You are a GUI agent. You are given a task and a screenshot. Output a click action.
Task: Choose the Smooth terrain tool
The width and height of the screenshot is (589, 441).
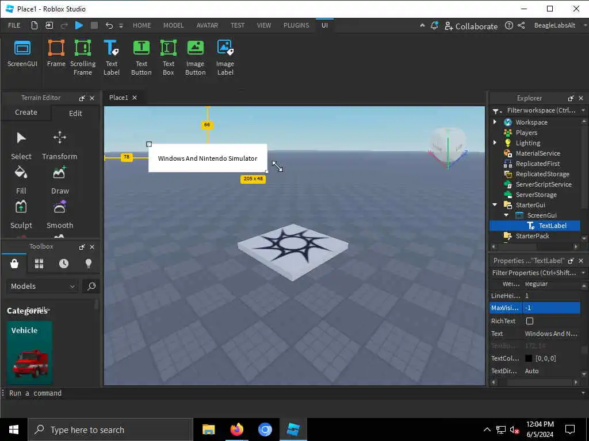(60, 215)
